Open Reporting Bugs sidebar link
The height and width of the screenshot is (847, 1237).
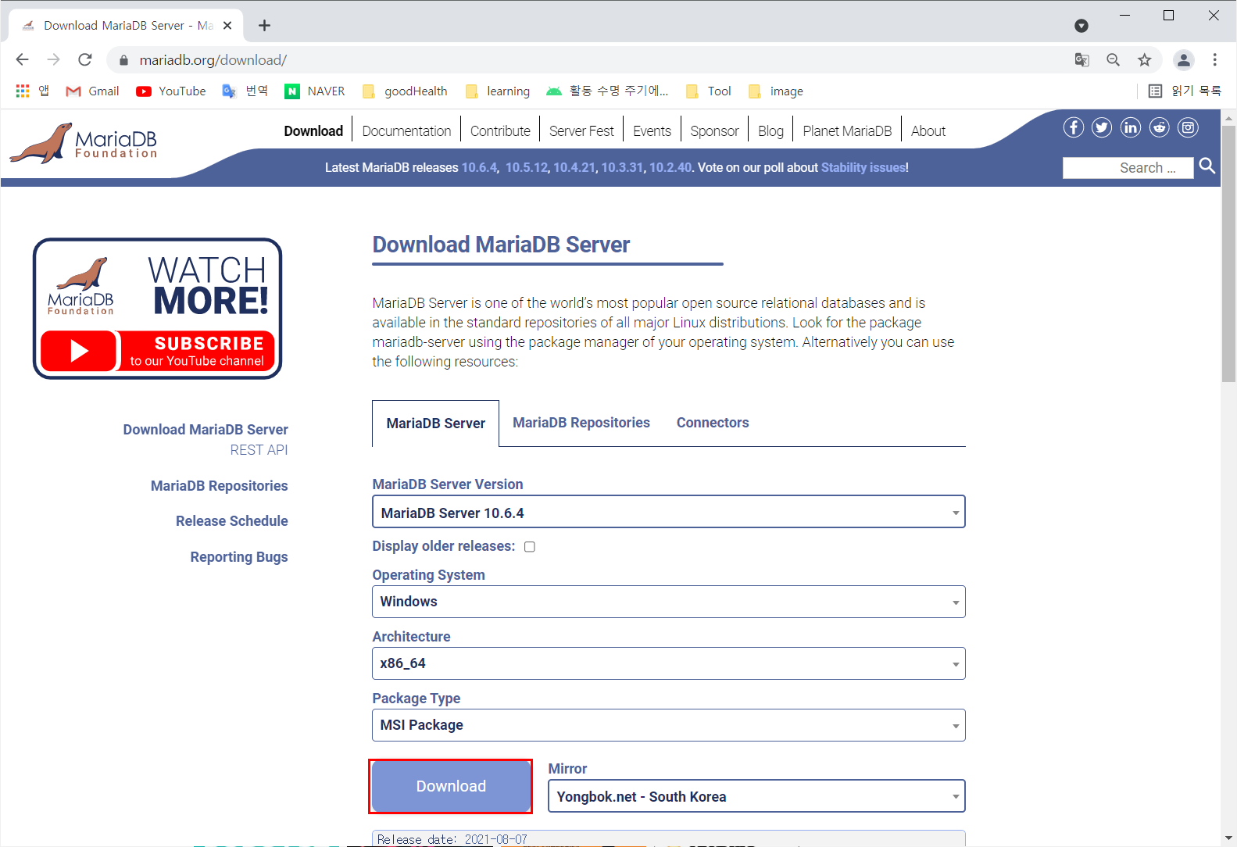(x=239, y=557)
